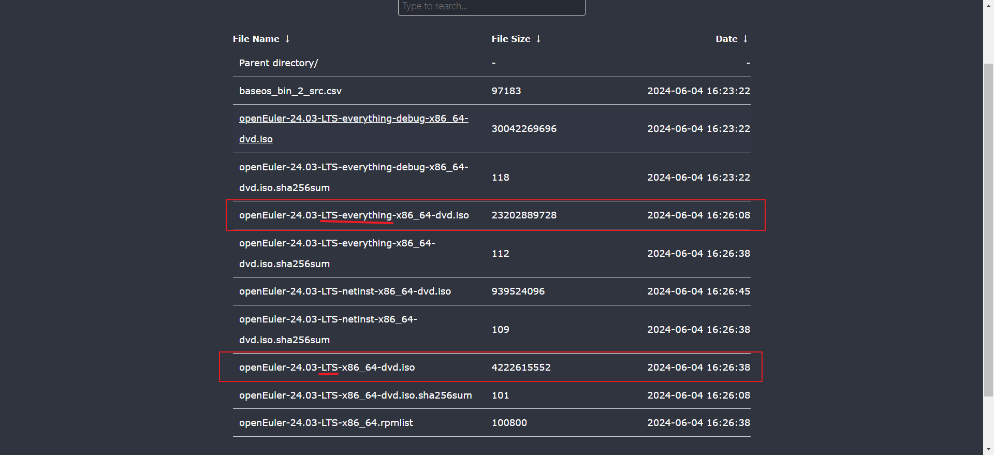Download openEuler-24.03-LTS-x86_64-dvd.iso
Screen dimensions: 994x455
click(x=327, y=368)
